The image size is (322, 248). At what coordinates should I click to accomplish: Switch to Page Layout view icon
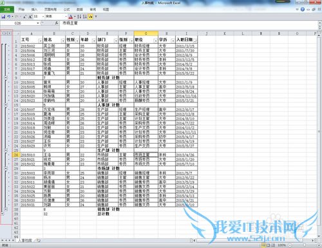[x=269, y=245]
